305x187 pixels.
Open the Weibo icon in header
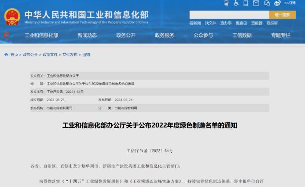pos(277,4)
